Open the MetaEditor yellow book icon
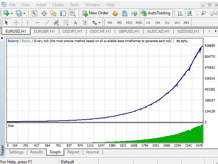Viewport: 218px width, 164px height. pyautogui.click(x=115, y=13)
